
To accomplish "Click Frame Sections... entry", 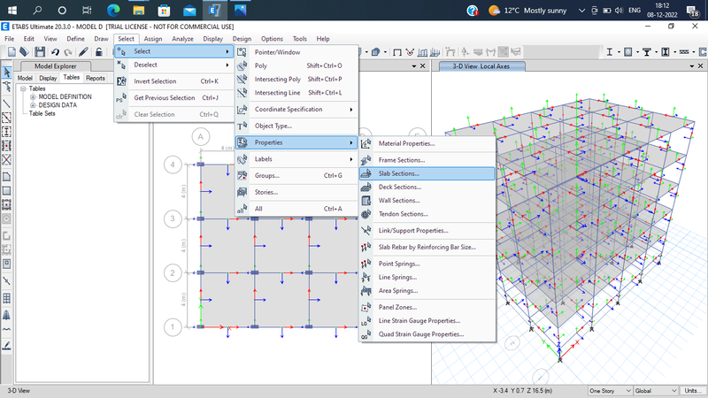I will click(427, 160).
